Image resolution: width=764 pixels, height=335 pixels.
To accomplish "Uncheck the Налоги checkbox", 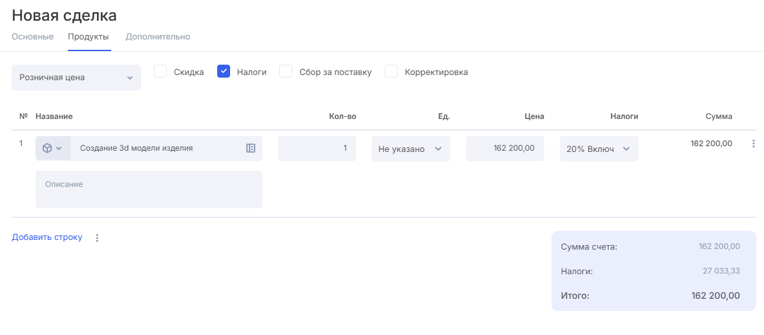I will coord(224,72).
